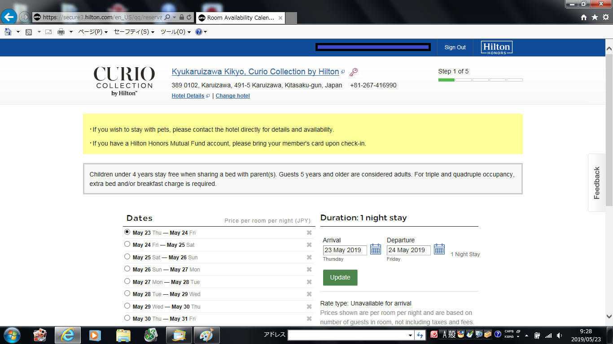Click the volume speaker tray icon
The width and height of the screenshot is (613, 344).
tap(559, 335)
